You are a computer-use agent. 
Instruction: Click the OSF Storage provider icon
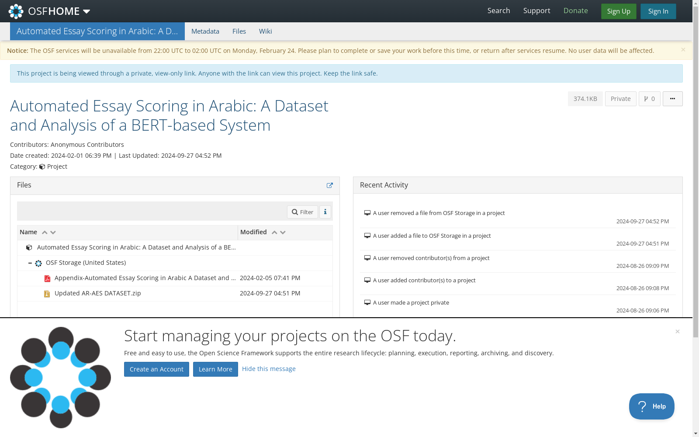38,263
